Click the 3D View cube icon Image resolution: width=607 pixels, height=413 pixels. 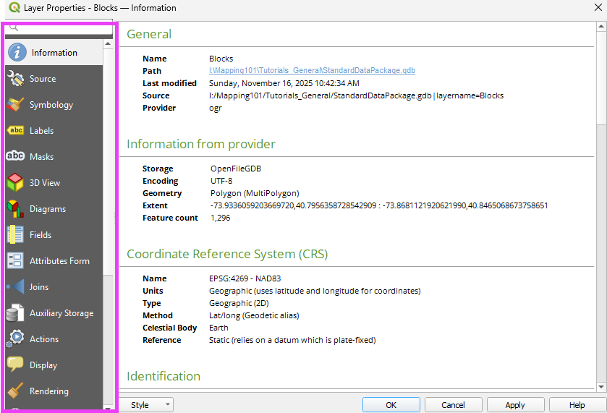tap(15, 182)
